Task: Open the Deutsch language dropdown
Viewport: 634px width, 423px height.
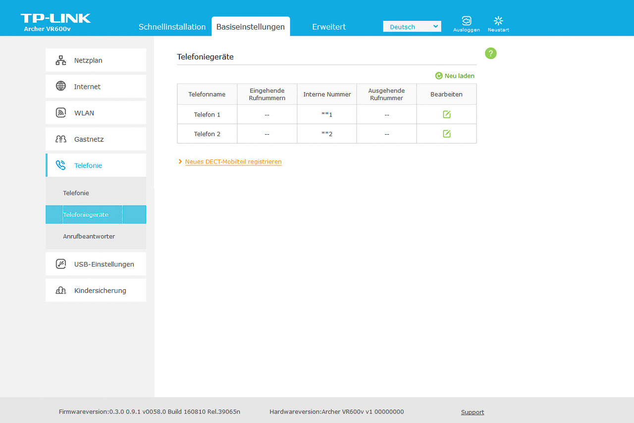Action: point(412,27)
